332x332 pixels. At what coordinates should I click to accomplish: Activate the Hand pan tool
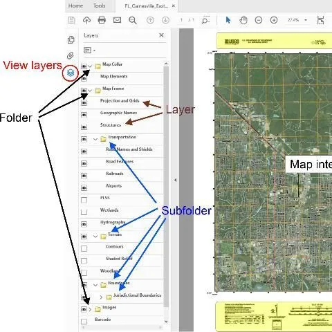click(243, 20)
